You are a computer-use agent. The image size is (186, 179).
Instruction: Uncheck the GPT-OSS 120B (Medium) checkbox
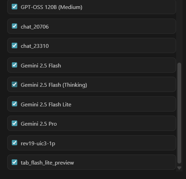[14, 7]
